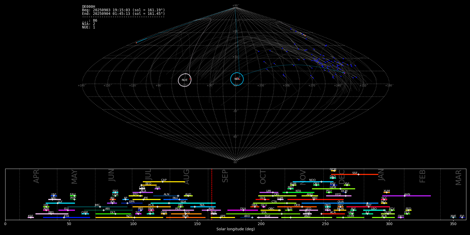Viewport: 470px width, 235px height.
Task: Click the SEP month label
Action: tap(225, 176)
